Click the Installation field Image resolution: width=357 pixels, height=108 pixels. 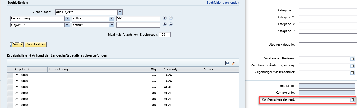[327, 86]
